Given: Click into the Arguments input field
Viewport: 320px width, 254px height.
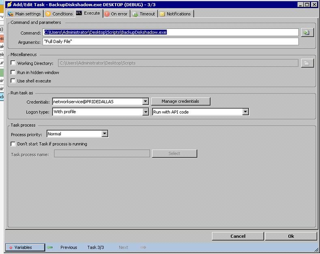Looking at the screenshot, I should (x=170, y=41).
